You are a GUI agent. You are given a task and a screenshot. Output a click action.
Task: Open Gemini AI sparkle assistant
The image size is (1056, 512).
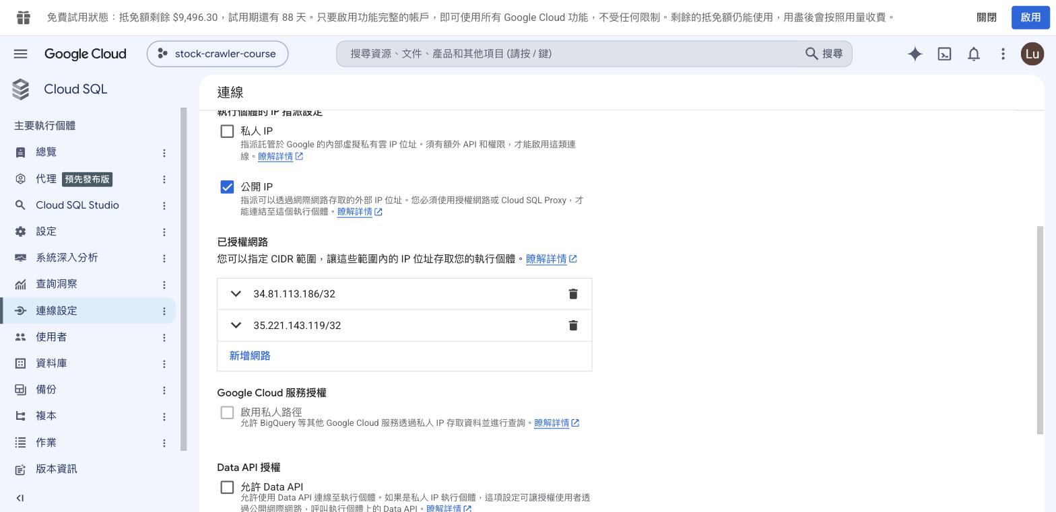click(x=915, y=54)
